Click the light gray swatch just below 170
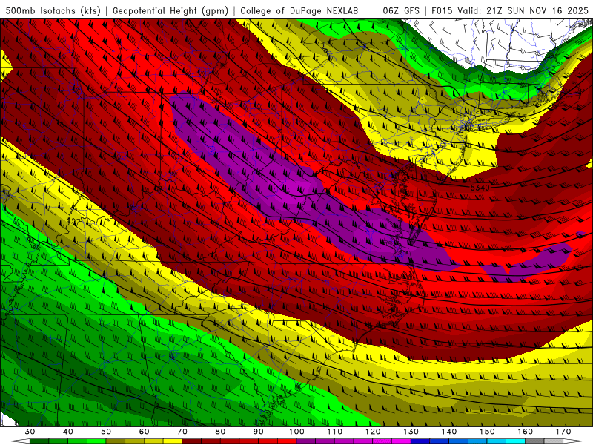This screenshot has width=593, height=445. click(x=554, y=441)
